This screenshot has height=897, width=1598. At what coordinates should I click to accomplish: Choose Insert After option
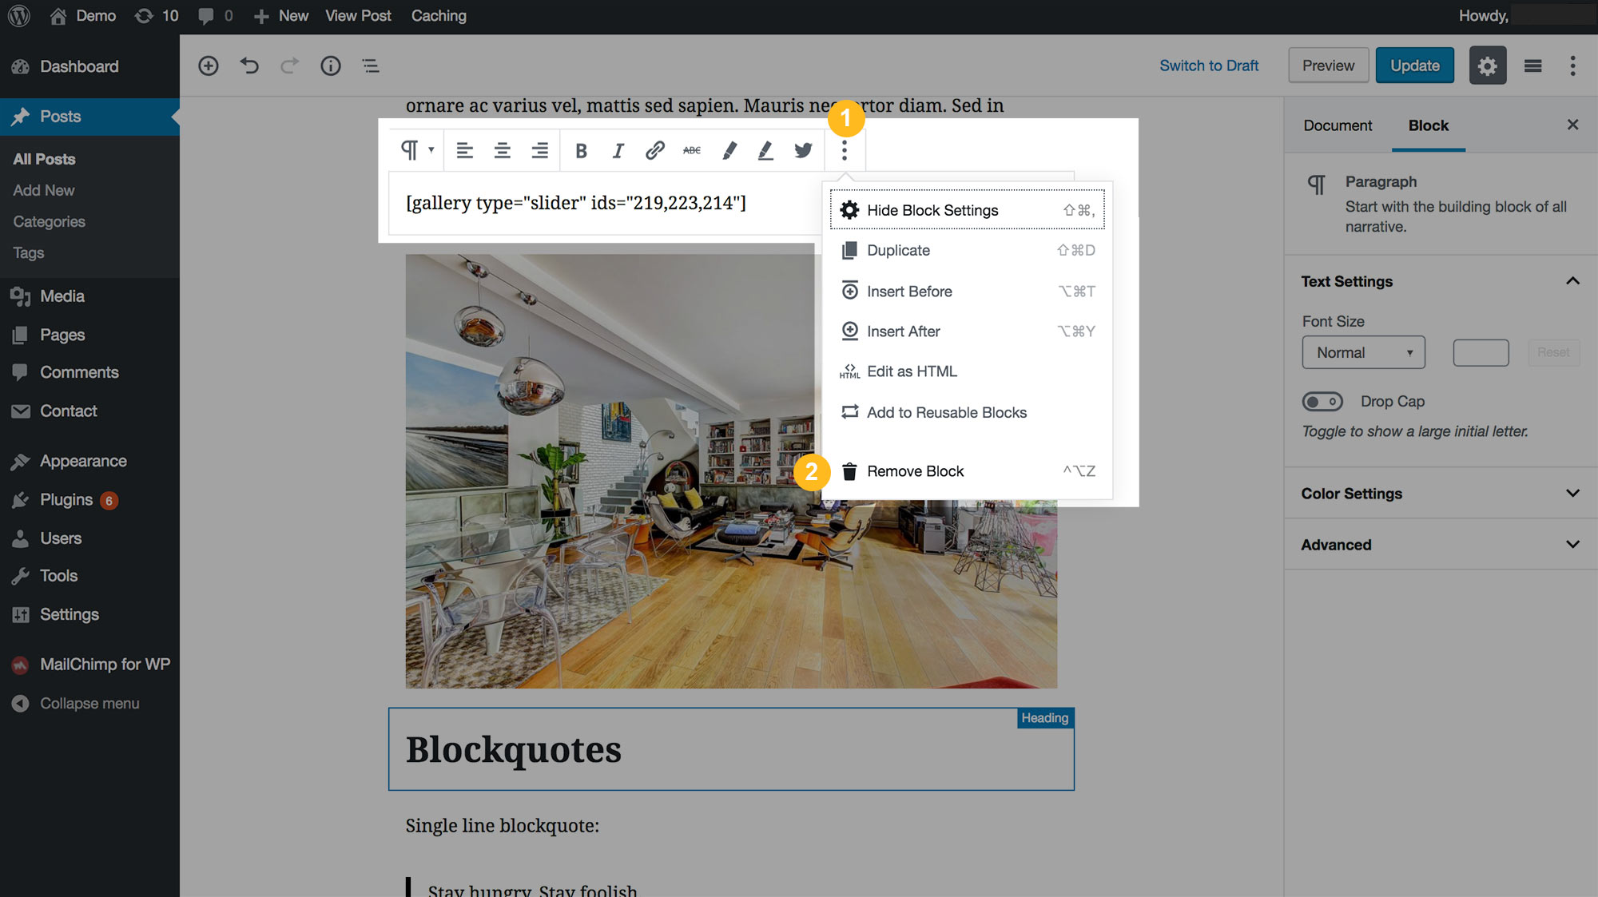[967, 331]
